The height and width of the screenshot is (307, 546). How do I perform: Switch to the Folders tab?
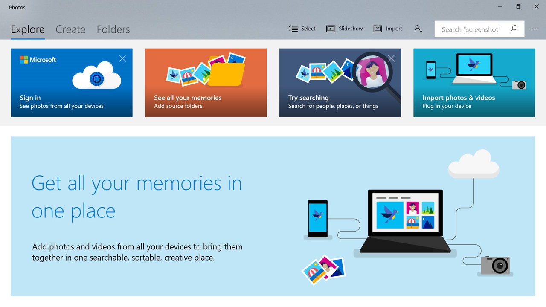point(113,29)
